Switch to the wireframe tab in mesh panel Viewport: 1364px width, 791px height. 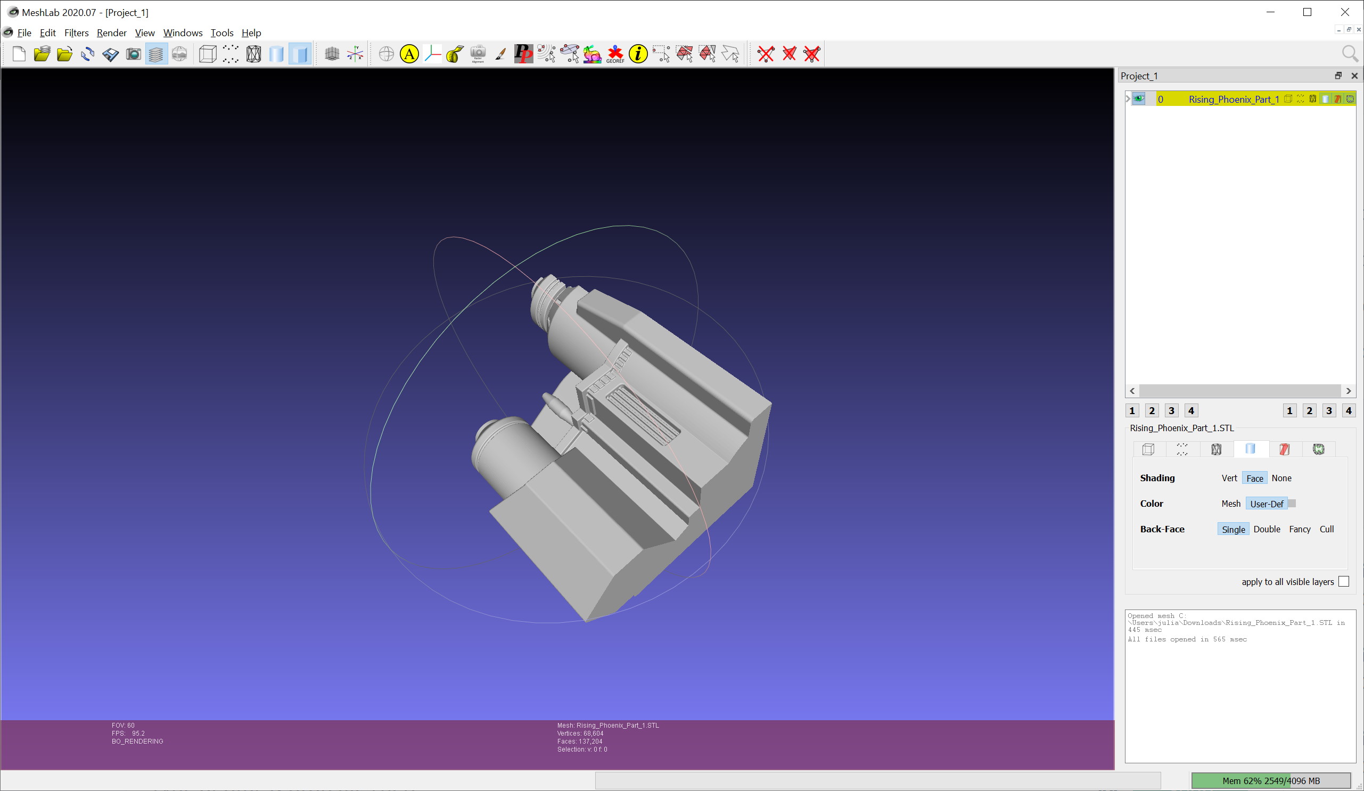pos(1217,449)
